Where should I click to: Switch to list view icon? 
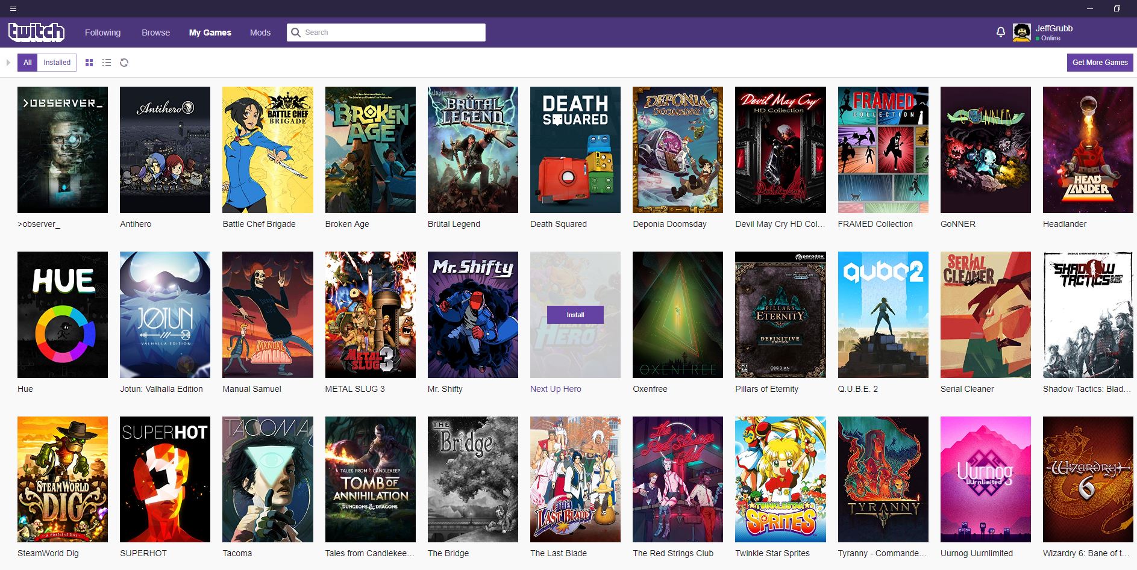point(107,63)
